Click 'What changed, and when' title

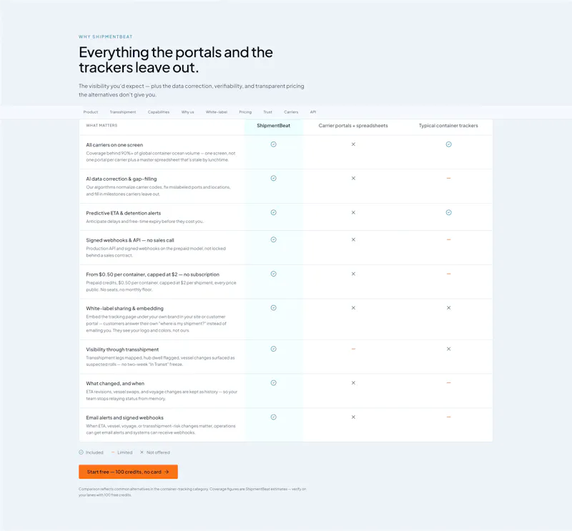[115, 383]
